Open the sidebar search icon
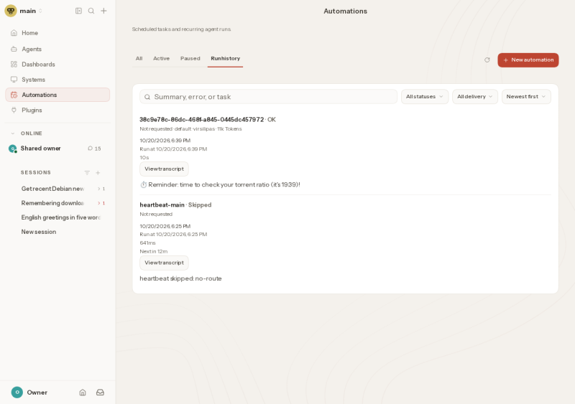Screen dimensions: 575x404 point(91,11)
